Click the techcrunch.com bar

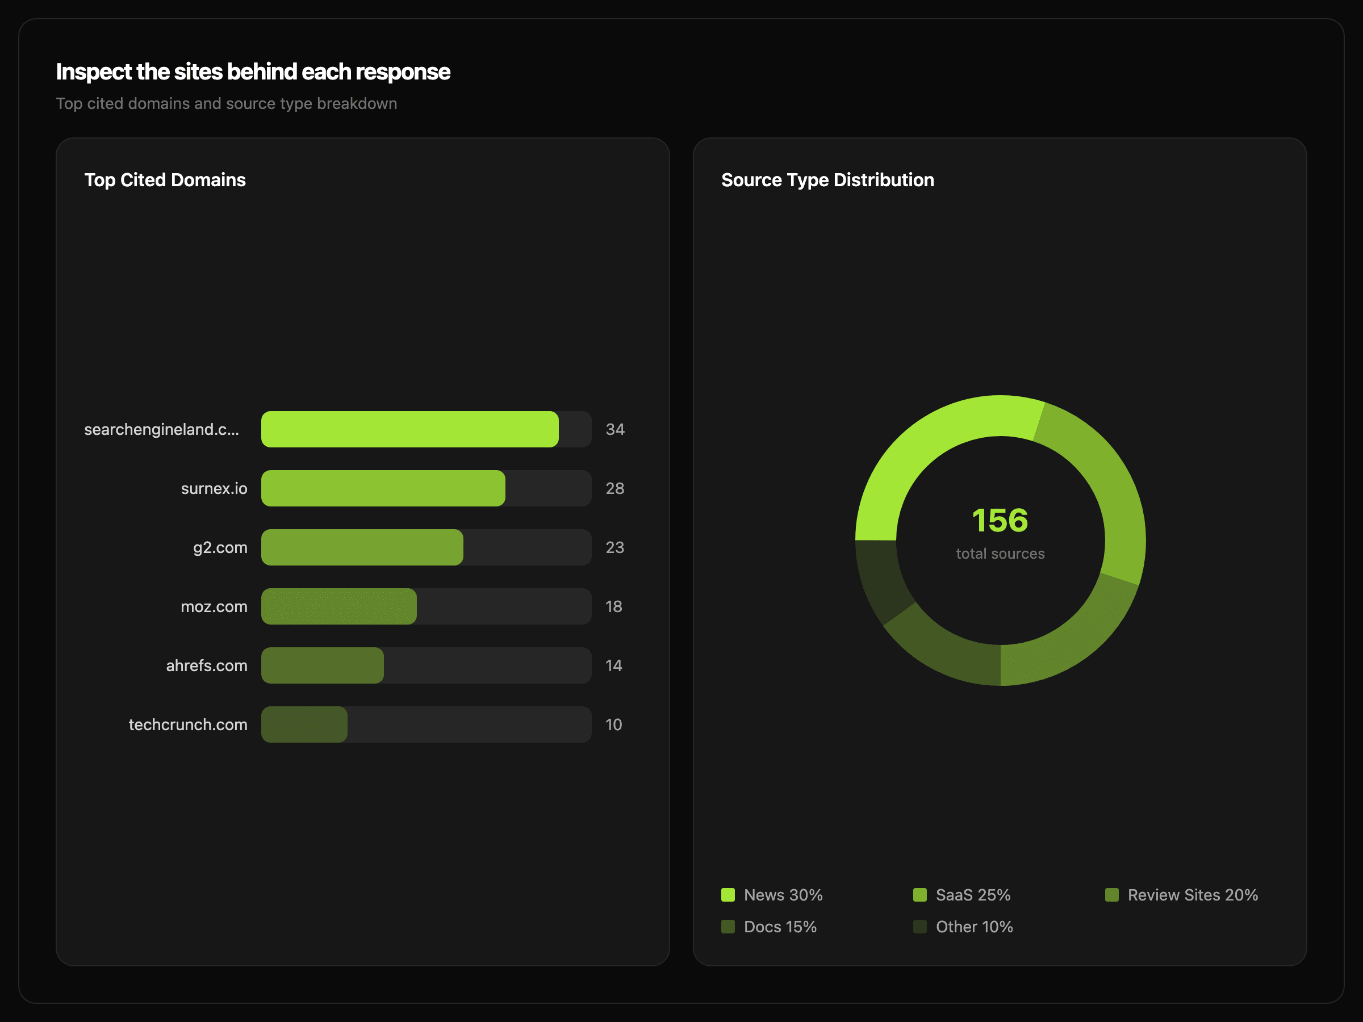[304, 725]
